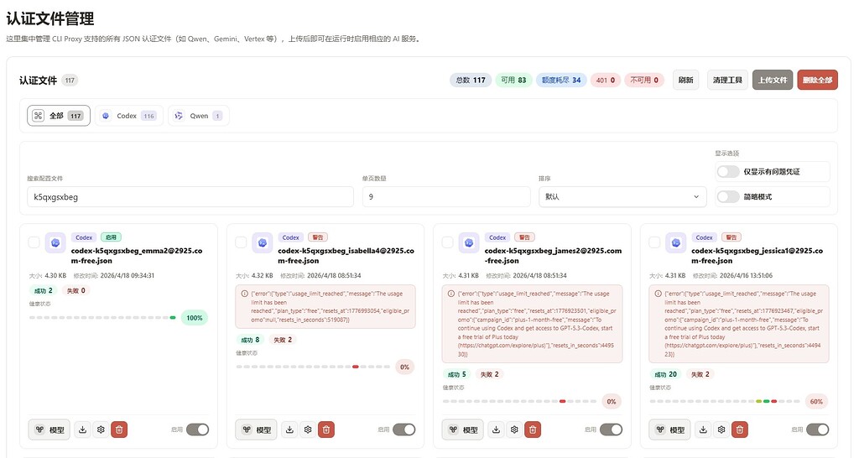Image resolution: width=859 pixels, height=458 pixels.
Task: Open 模型 list for isabella4 card
Action: click(x=257, y=429)
